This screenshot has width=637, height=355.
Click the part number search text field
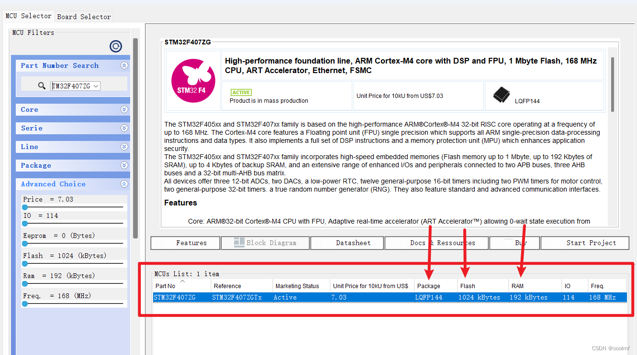71,86
